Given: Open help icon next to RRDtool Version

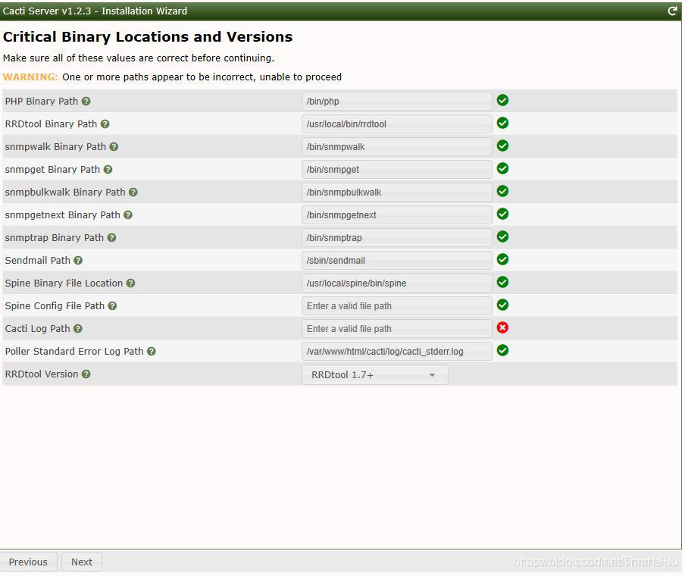Looking at the screenshot, I should [x=86, y=374].
